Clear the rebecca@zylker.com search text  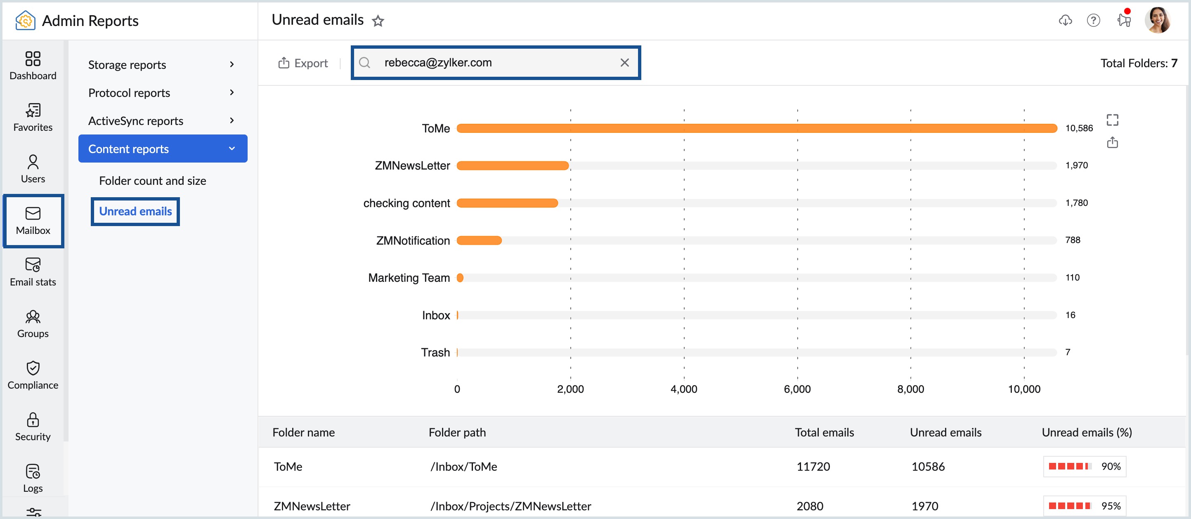(x=624, y=62)
